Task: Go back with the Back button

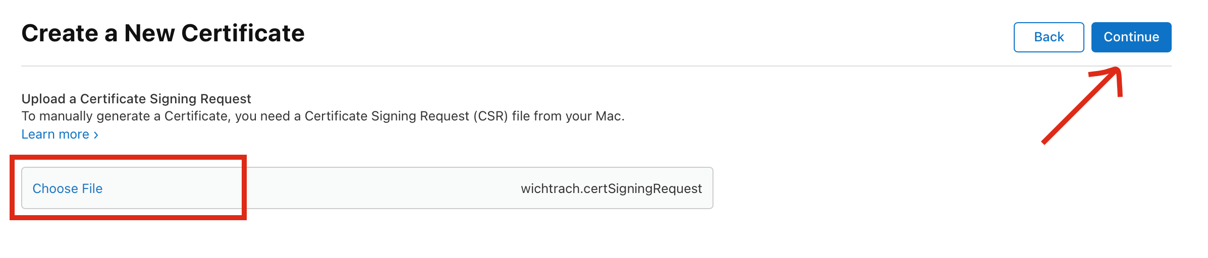Action: coord(1049,37)
